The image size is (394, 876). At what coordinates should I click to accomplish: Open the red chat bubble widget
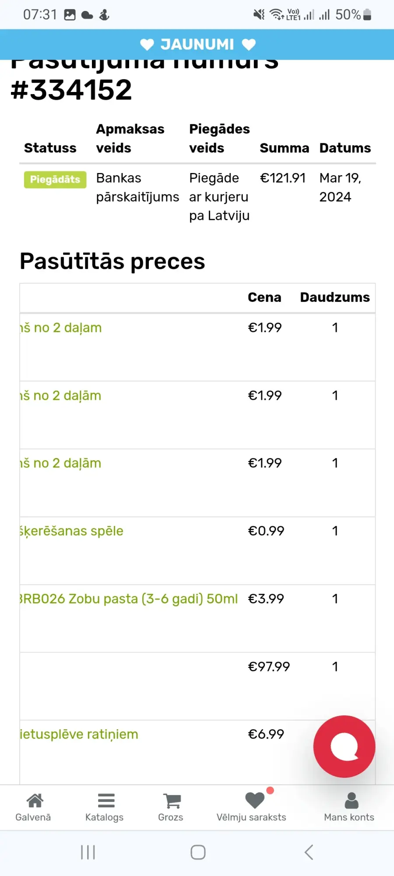click(344, 746)
